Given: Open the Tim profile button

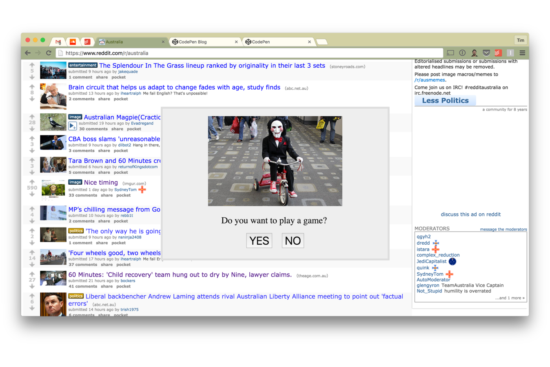Looking at the screenshot, I should click(521, 40).
